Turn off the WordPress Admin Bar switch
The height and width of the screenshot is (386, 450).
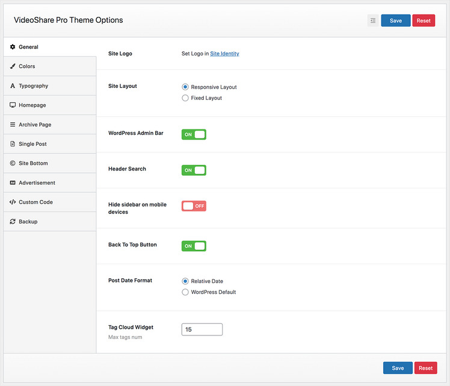(194, 134)
